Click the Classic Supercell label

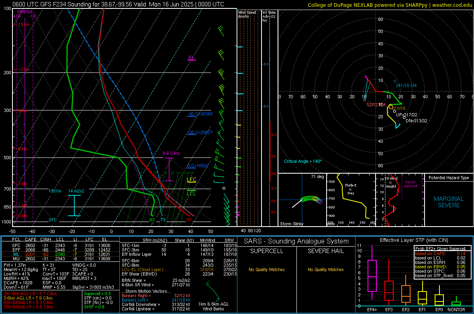pyautogui.click(x=410, y=184)
